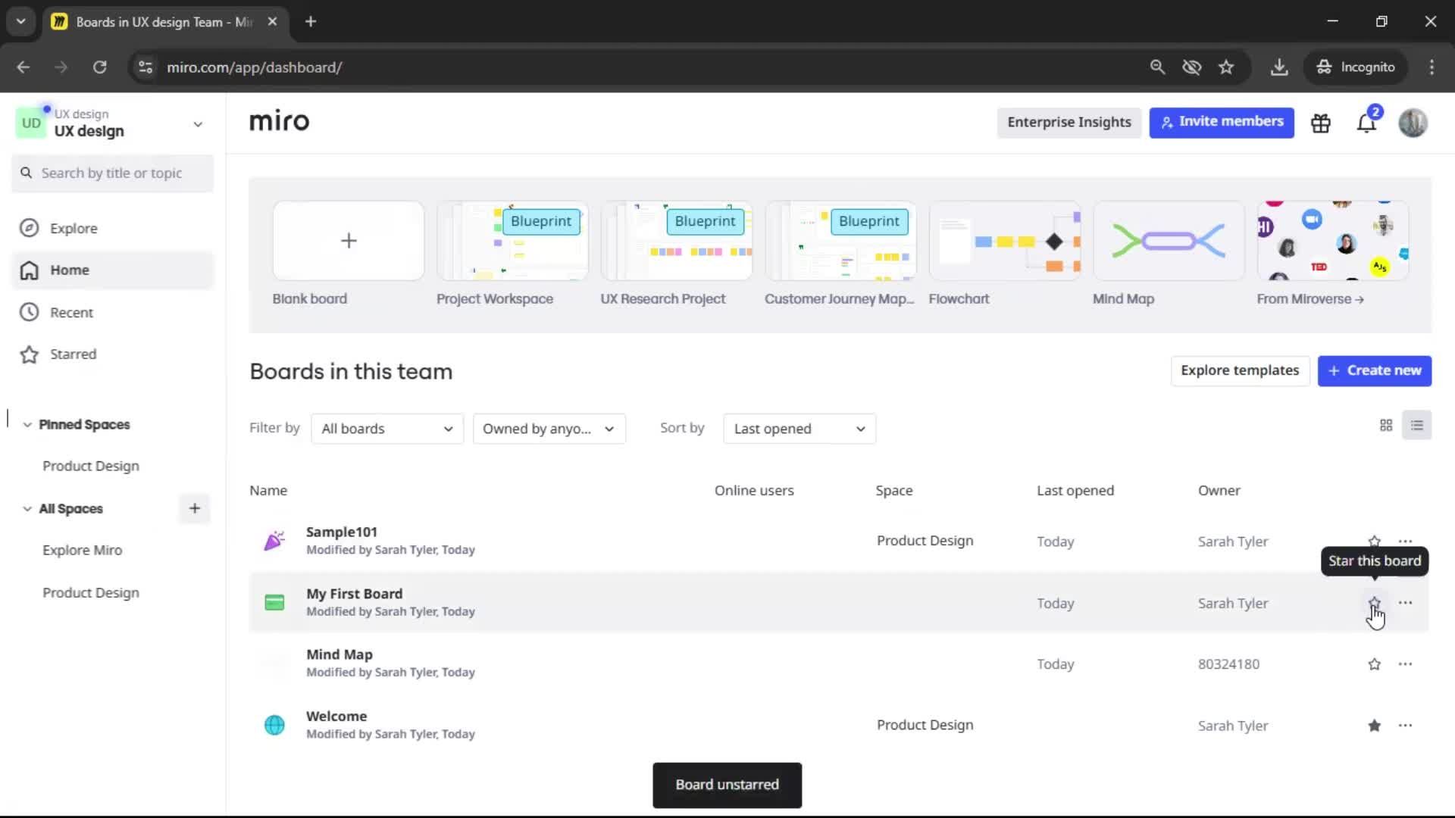
Task: Create a Blank board
Action: point(348,241)
